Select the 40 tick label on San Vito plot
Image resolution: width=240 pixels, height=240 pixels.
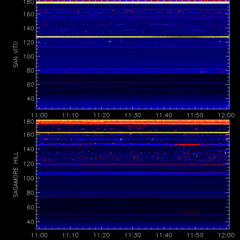coord(30,99)
